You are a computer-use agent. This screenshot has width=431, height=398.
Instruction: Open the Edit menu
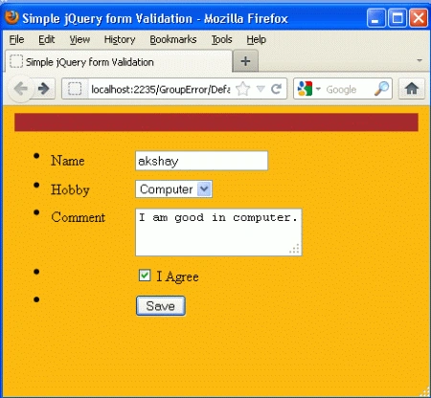coord(47,39)
